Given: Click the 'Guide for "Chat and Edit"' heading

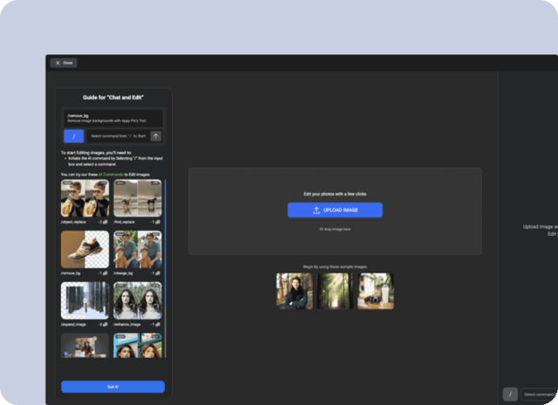Looking at the screenshot, I should pos(113,97).
